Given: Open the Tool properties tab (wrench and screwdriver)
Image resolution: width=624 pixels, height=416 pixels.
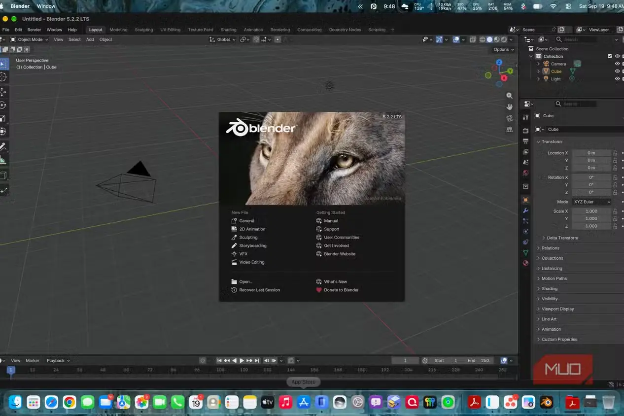Looking at the screenshot, I should tap(525, 117).
